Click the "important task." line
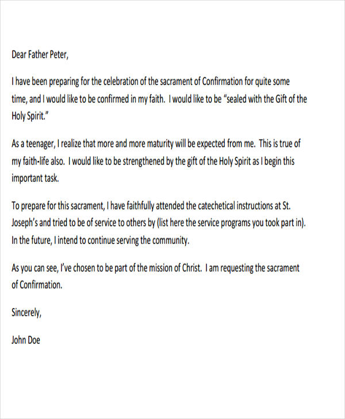This screenshot has width=345, height=419. (36, 178)
